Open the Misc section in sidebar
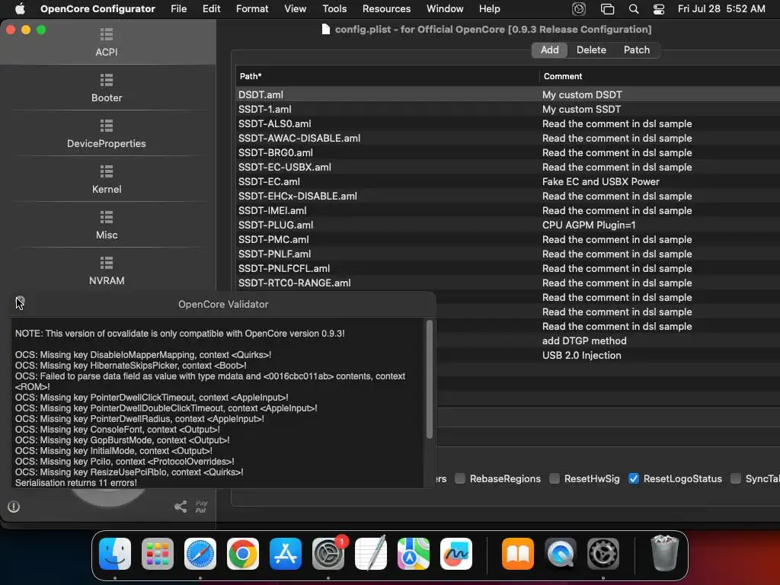Image resolution: width=780 pixels, height=585 pixels. pos(107,225)
